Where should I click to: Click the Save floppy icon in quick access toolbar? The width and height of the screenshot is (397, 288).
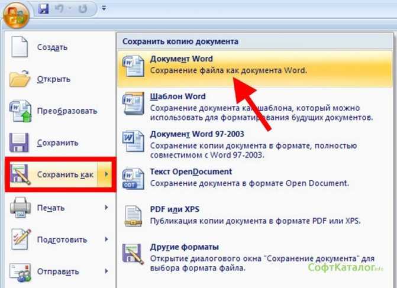pyautogui.click(x=44, y=9)
